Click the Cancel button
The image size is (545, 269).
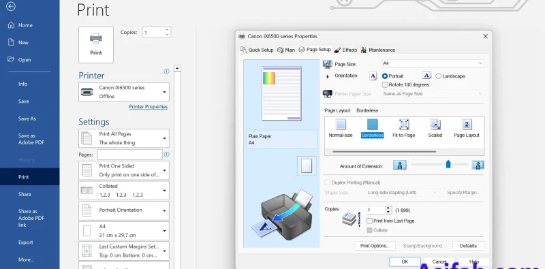[439, 262]
